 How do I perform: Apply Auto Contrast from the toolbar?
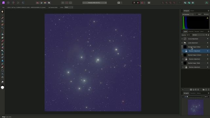tap(41, 3)
